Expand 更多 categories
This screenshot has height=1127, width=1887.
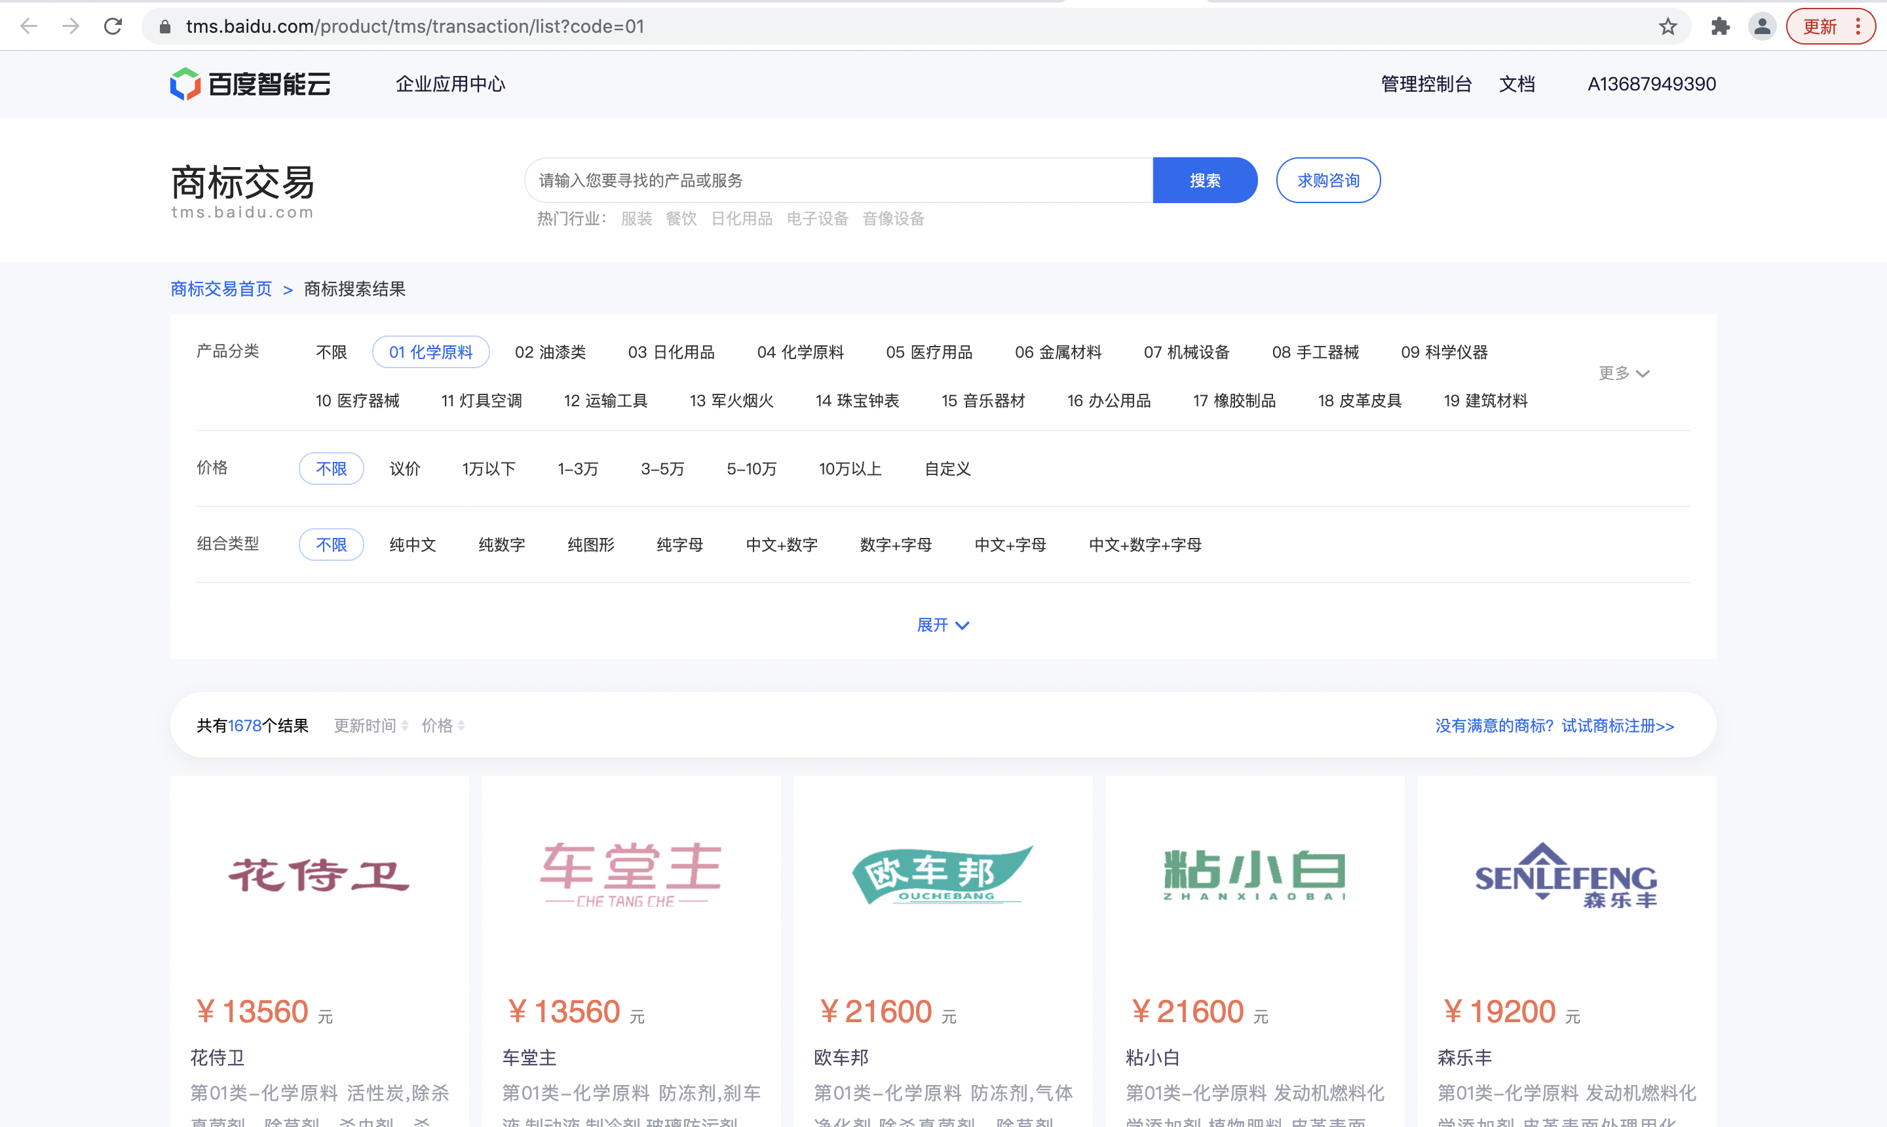tap(1624, 373)
